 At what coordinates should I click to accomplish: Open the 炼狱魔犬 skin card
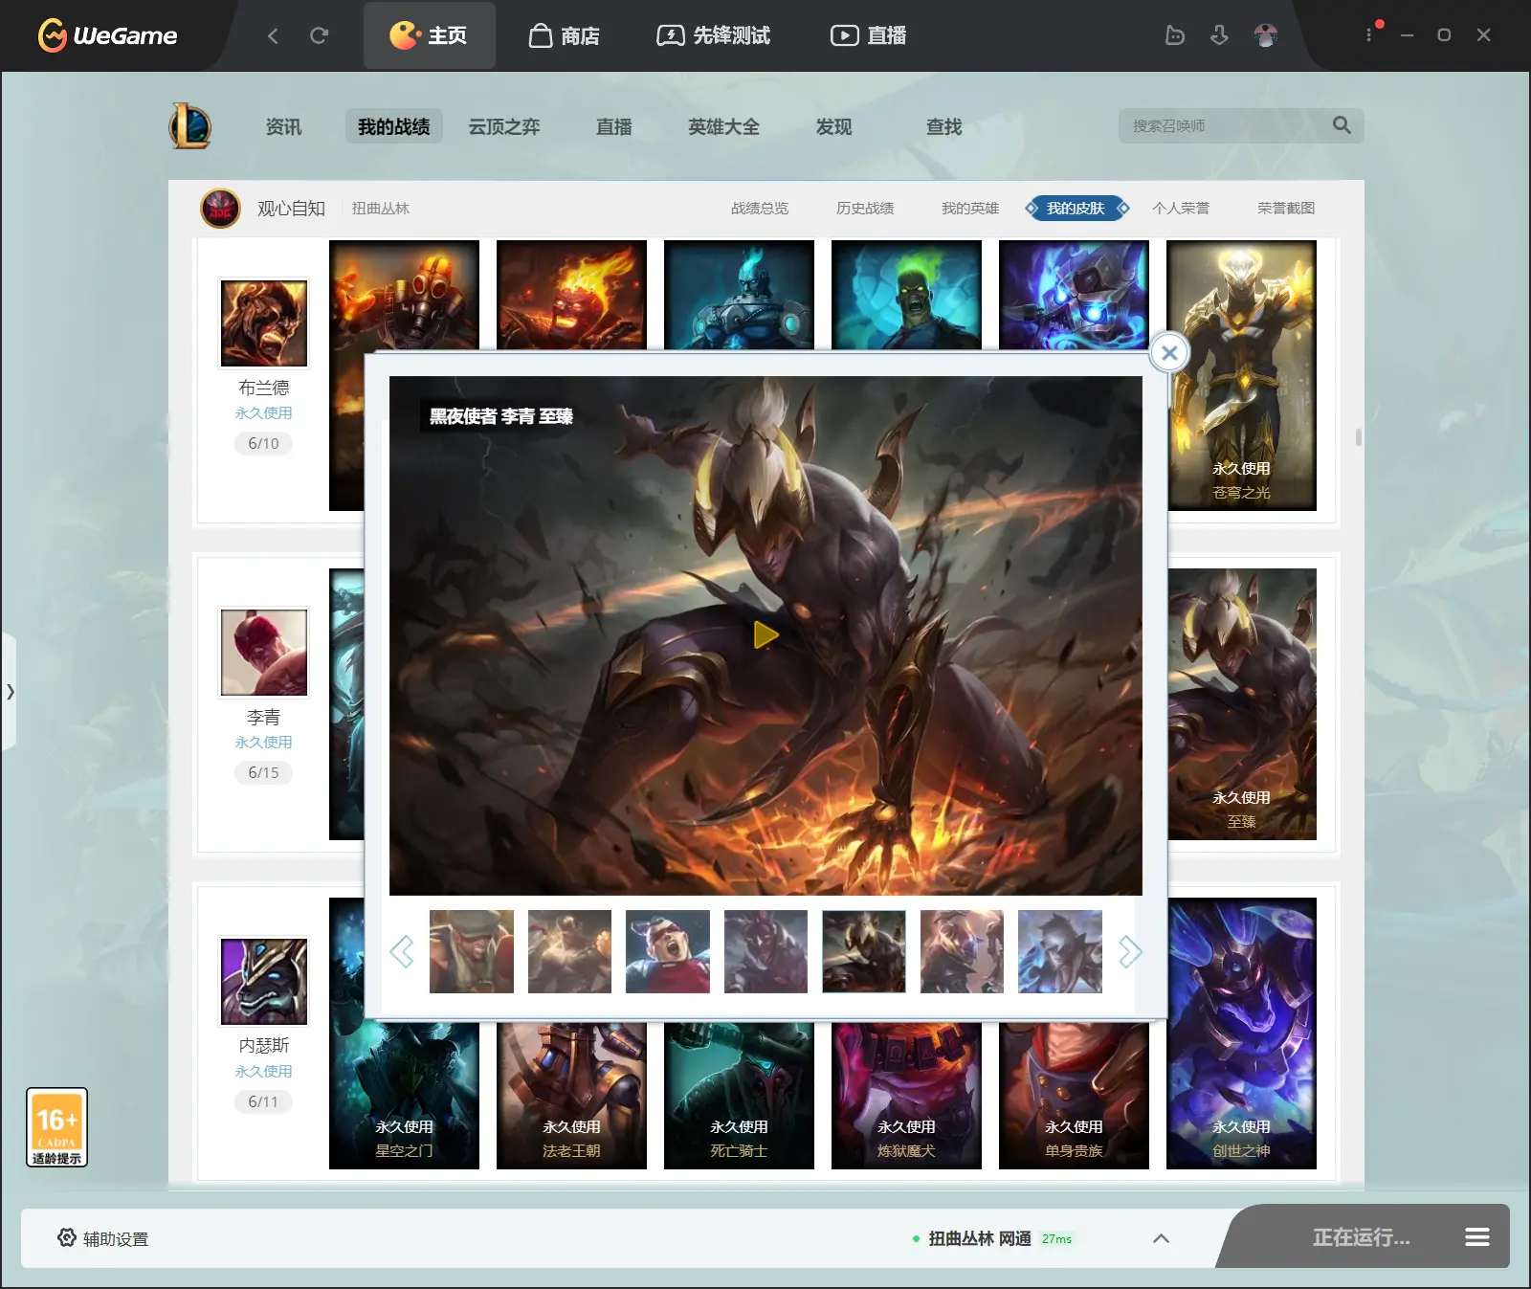click(906, 1096)
